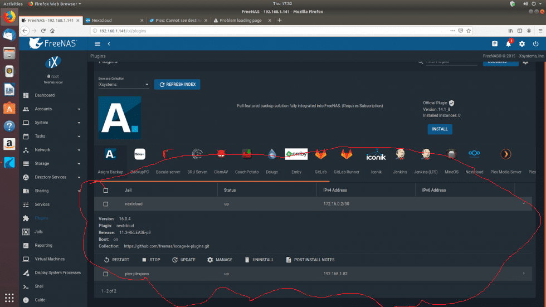Screen dimensions: 546x307
Task: Stop the nextcloud plugin
Action: (x=151, y=260)
